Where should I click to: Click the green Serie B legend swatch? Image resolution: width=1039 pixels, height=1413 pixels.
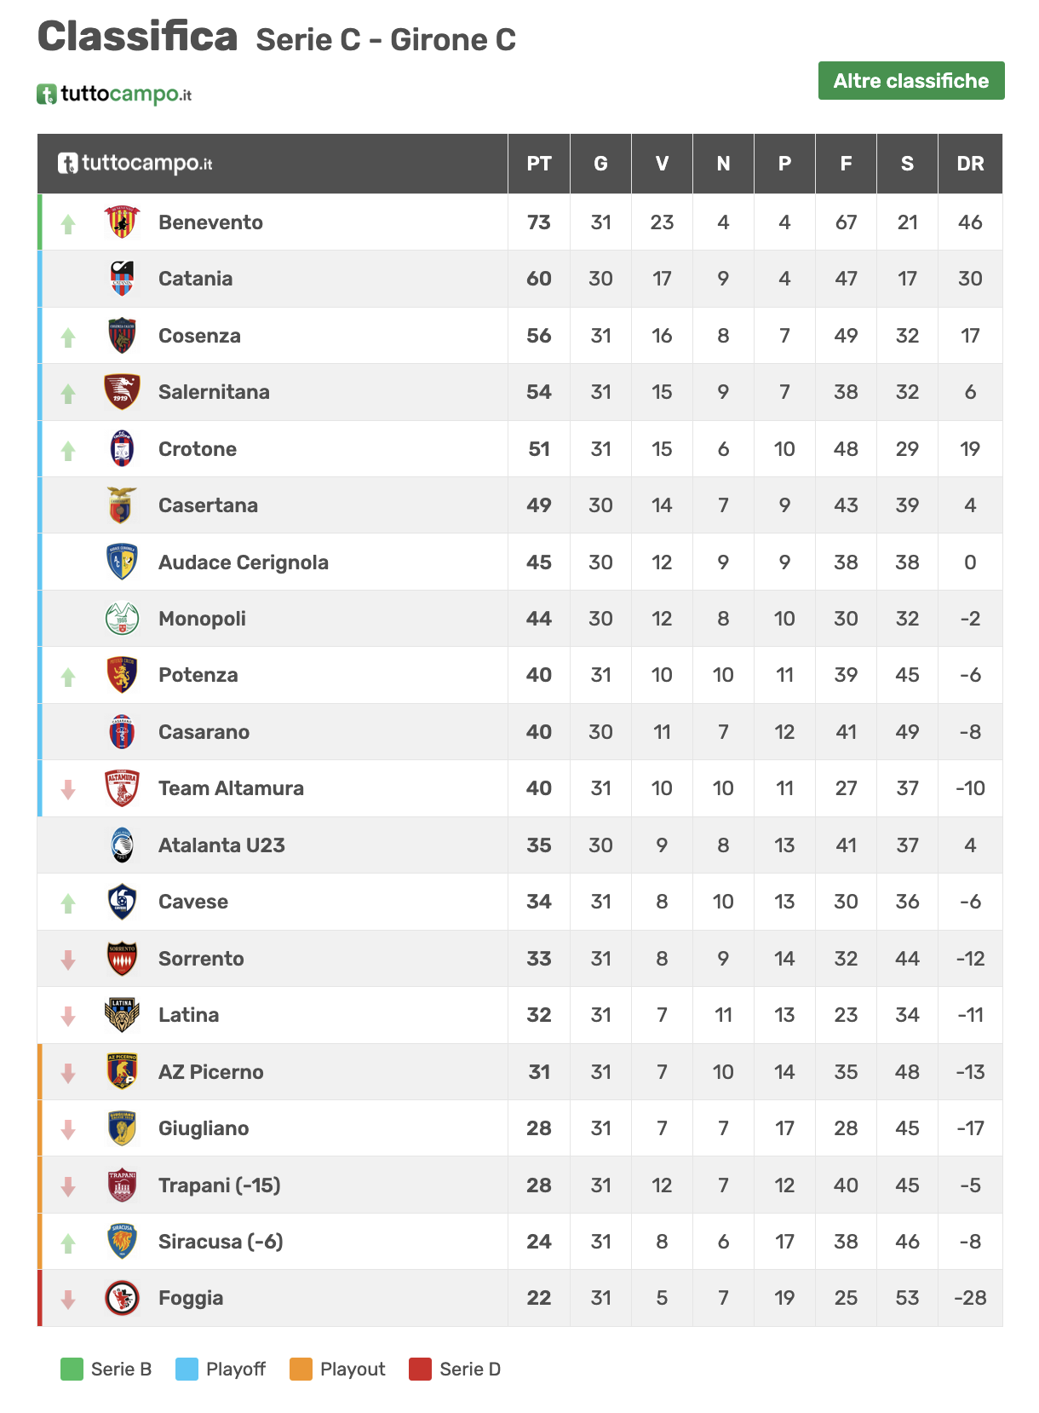pos(72,1369)
